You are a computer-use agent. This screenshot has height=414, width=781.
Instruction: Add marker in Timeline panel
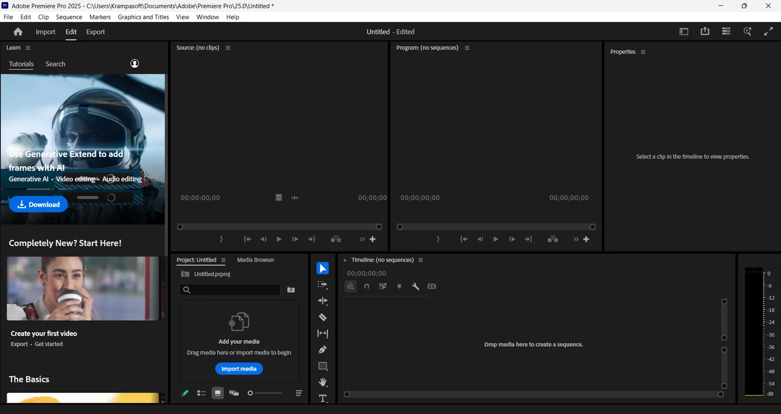click(x=399, y=287)
